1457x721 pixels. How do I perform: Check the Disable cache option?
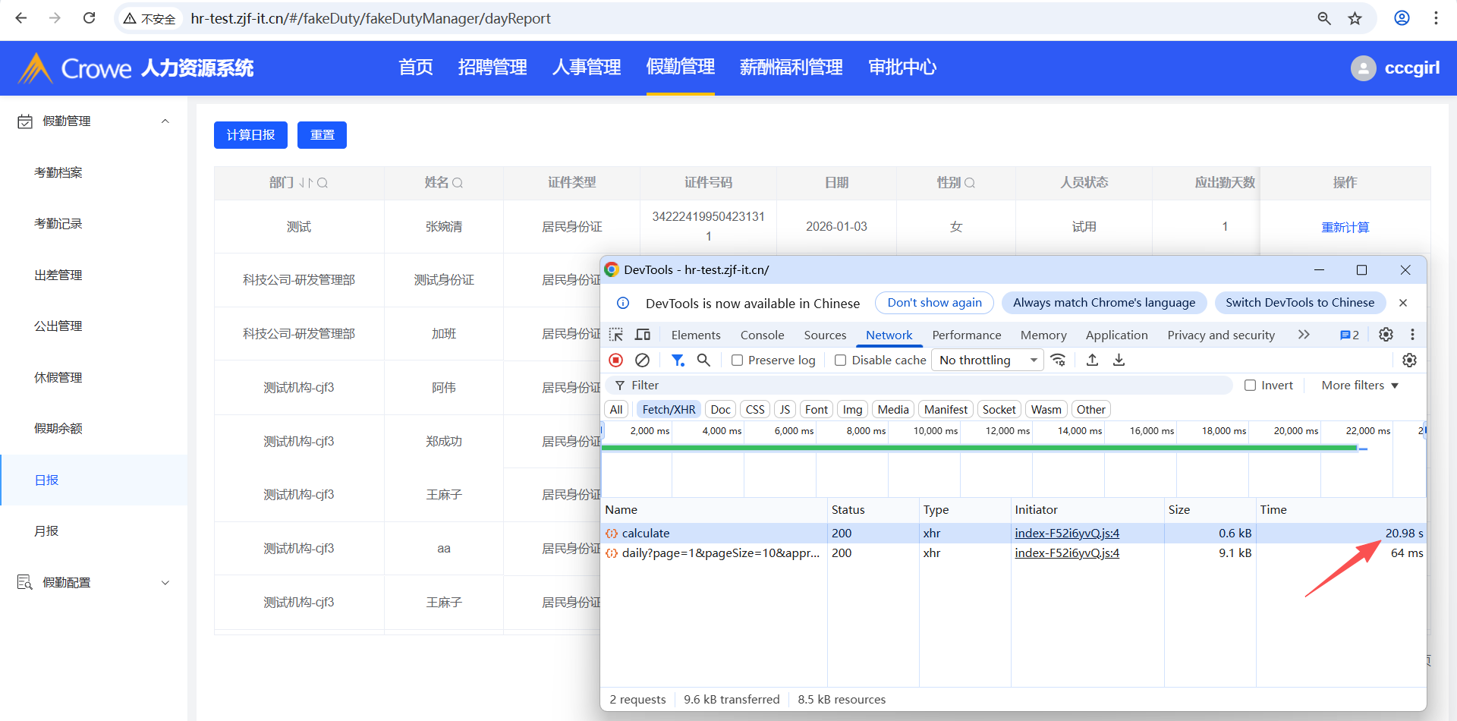(840, 360)
